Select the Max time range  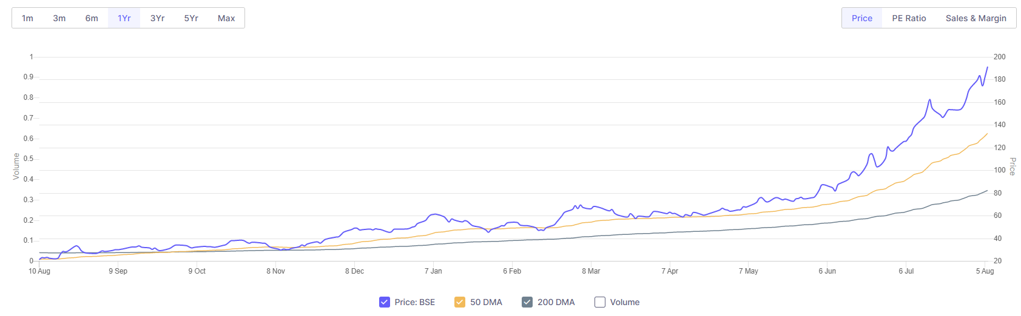[226, 18]
